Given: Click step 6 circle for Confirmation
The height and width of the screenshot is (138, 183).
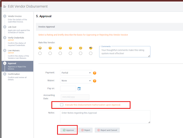Looking at the screenshot, I should pyautogui.click(x=5, y=74).
